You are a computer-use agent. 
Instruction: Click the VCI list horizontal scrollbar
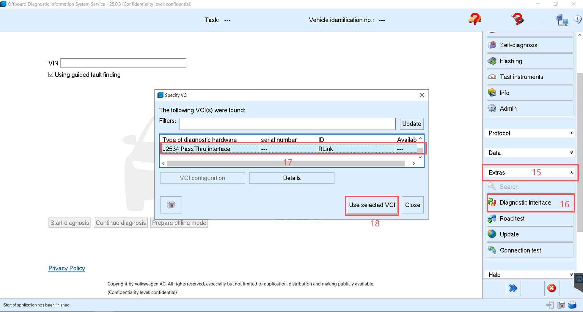click(x=285, y=164)
